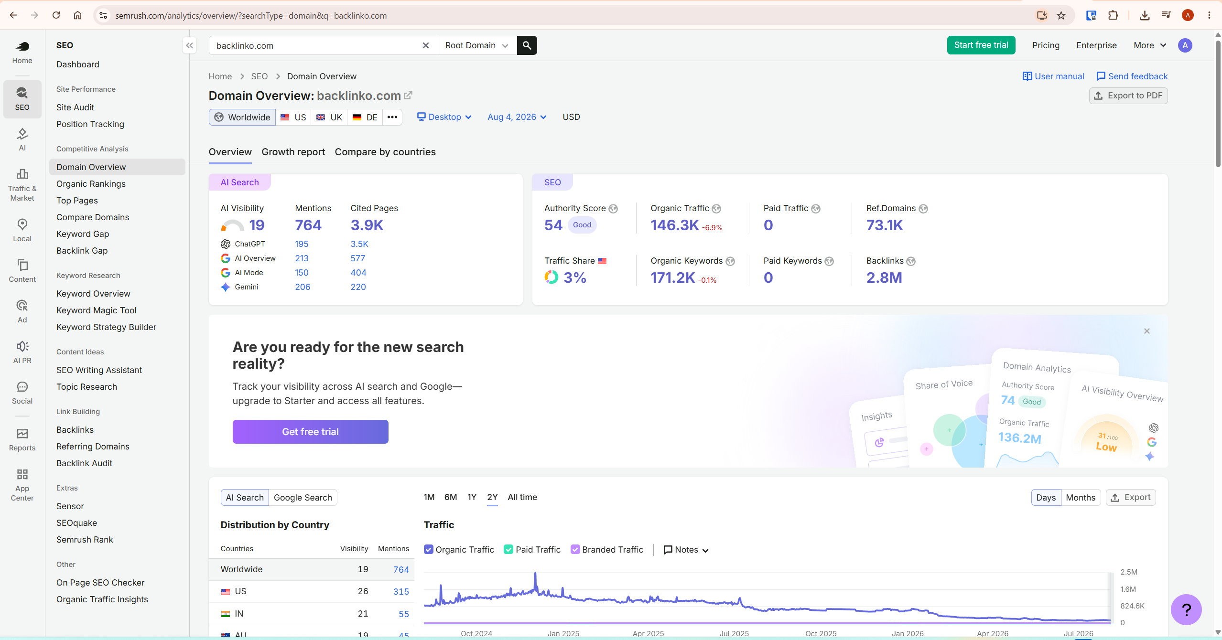Select US database button
1222x640 pixels.
[x=293, y=117]
